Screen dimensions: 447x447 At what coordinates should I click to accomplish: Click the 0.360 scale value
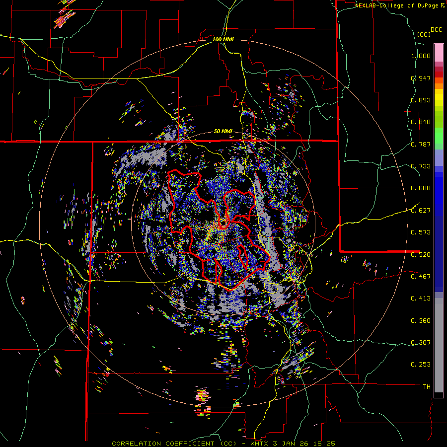tap(421, 320)
